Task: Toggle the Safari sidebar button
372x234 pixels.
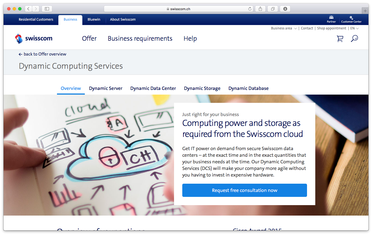Action: click(47, 9)
